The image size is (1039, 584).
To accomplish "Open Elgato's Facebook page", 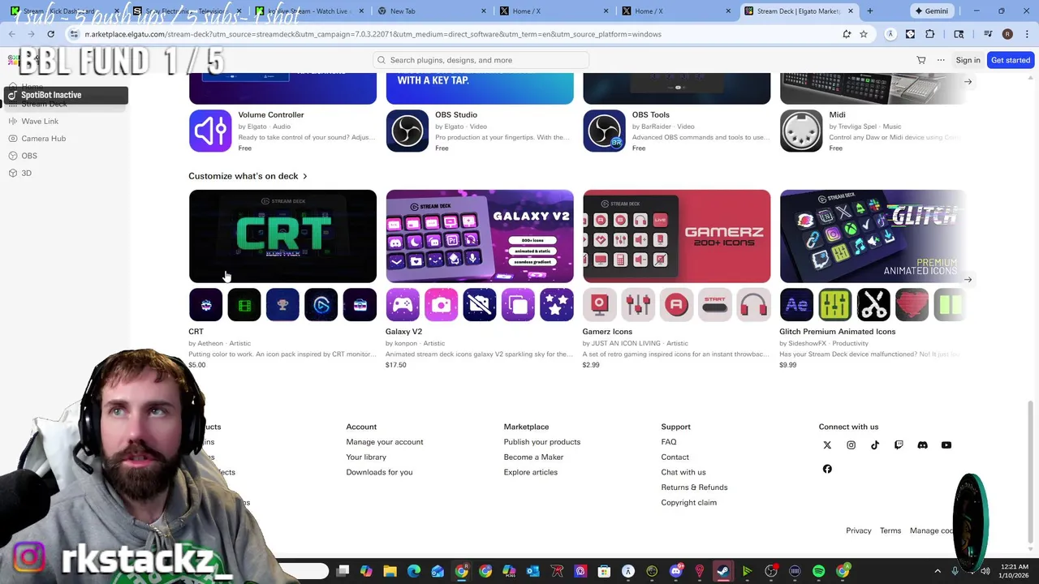I will (827, 469).
